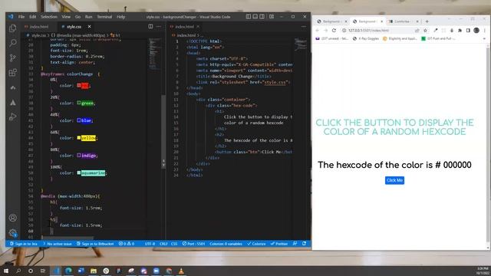This screenshot has height=276, width=491.
Task: Open VLC media player from the taskbar
Action: click(x=181, y=271)
